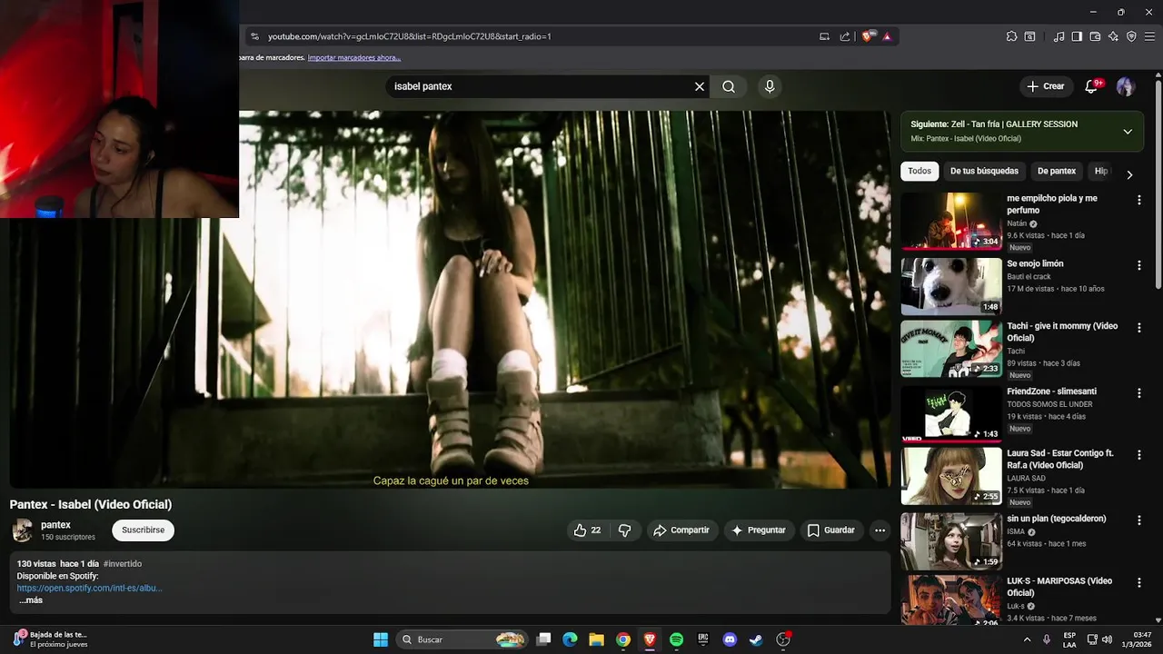This screenshot has width=1163, height=654.
Task: Open Brave Shields lion icon in address bar
Action: [868, 36]
